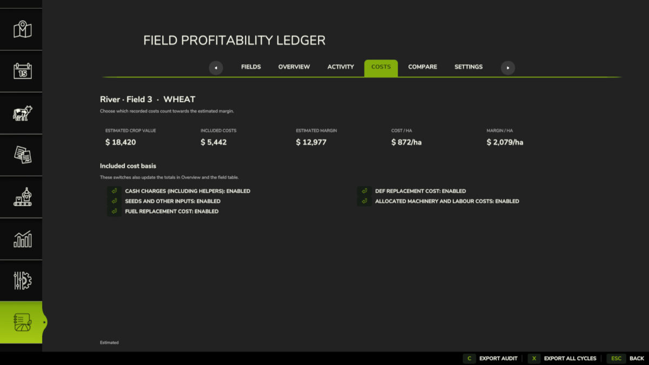Click the estimated margin value $ 12,977
Image resolution: width=649 pixels, height=365 pixels.
click(x=311, y=142)
